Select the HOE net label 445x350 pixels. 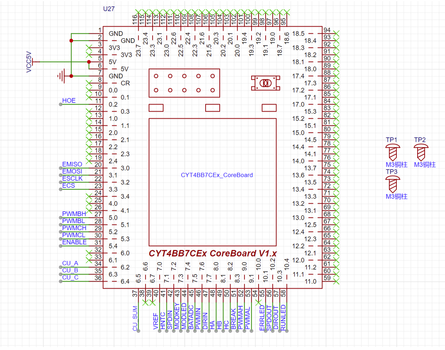69,101
